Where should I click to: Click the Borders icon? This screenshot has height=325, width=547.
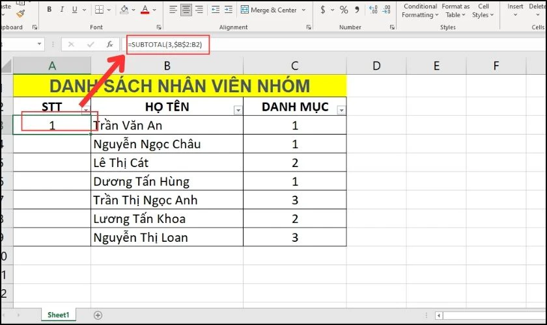pyautogui.click(x=100, y=9)
